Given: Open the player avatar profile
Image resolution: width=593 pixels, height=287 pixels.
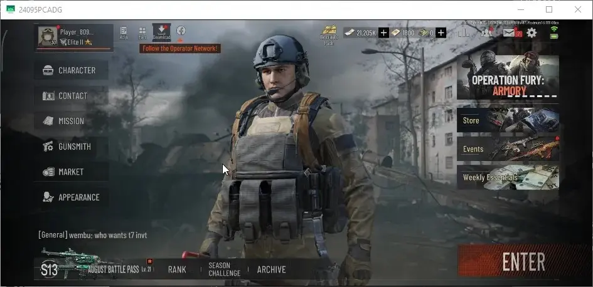Looking at the screenshot, I should pyautogui.click(x=47, y=36).
